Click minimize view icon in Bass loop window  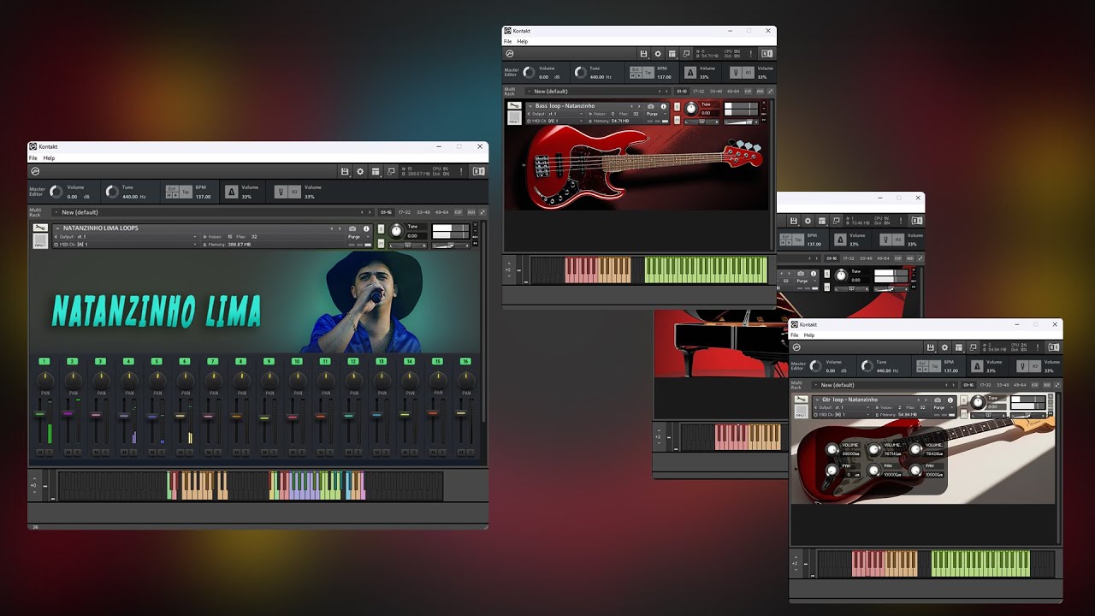687,53
